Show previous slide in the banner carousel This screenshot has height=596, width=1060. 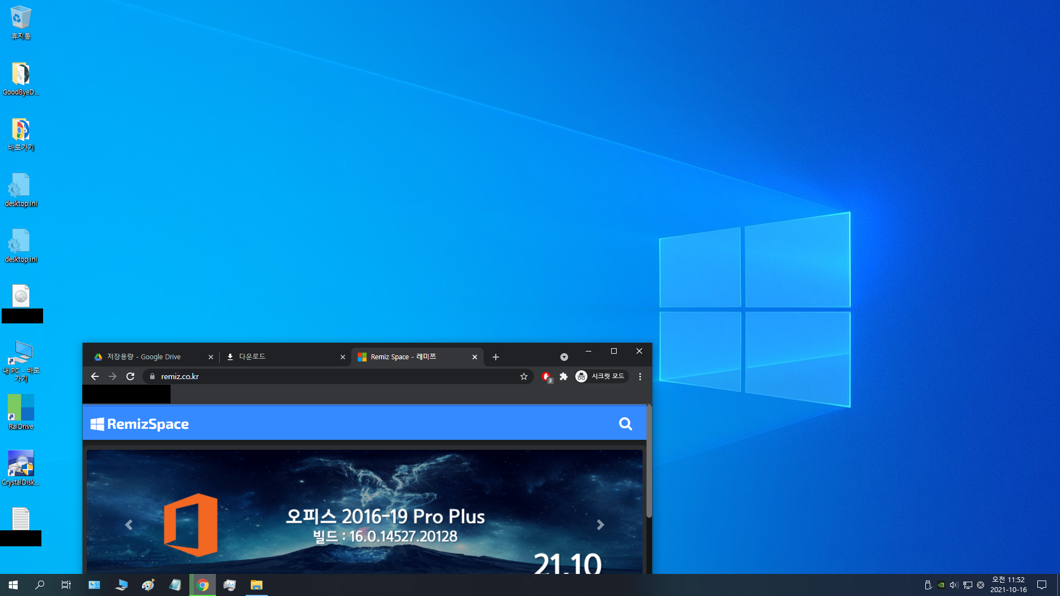[129, 525]
